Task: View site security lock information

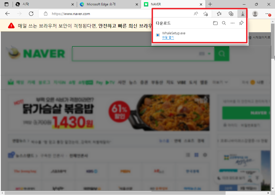Action: [x=46, y=14]
